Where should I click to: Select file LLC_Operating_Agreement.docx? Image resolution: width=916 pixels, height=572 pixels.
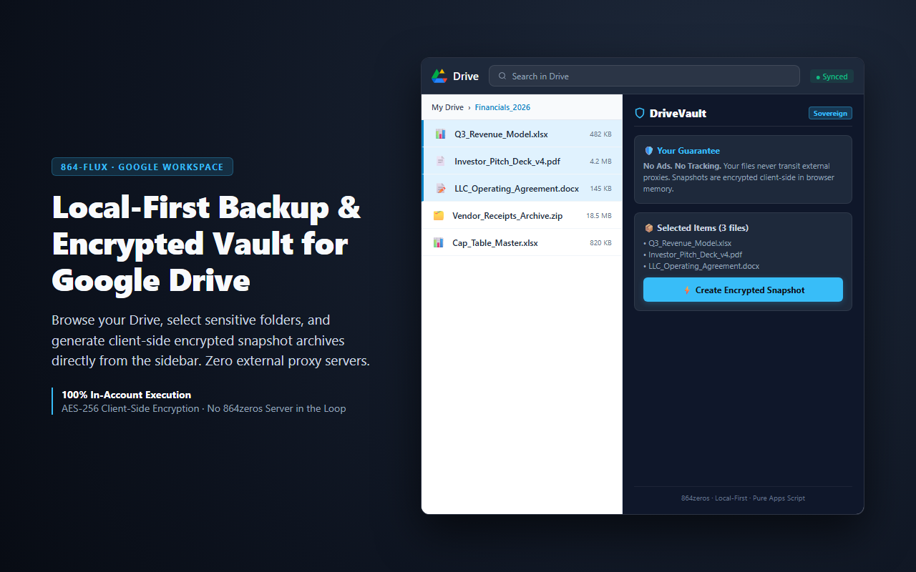pyautogui.click(x=522, y=188)
